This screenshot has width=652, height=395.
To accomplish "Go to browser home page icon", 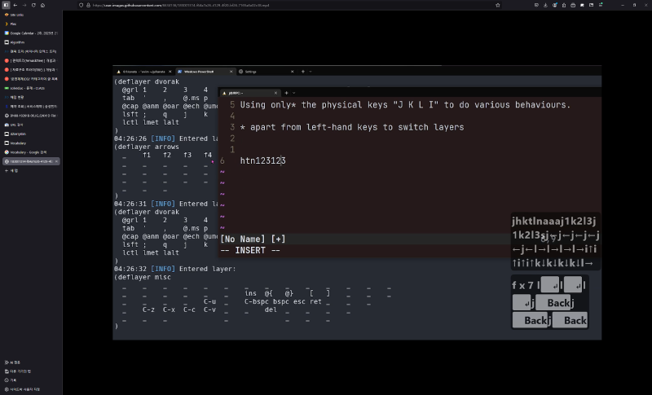I will pos(44,5).
